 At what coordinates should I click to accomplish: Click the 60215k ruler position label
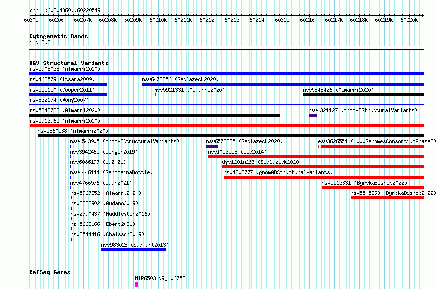(283, 20)
